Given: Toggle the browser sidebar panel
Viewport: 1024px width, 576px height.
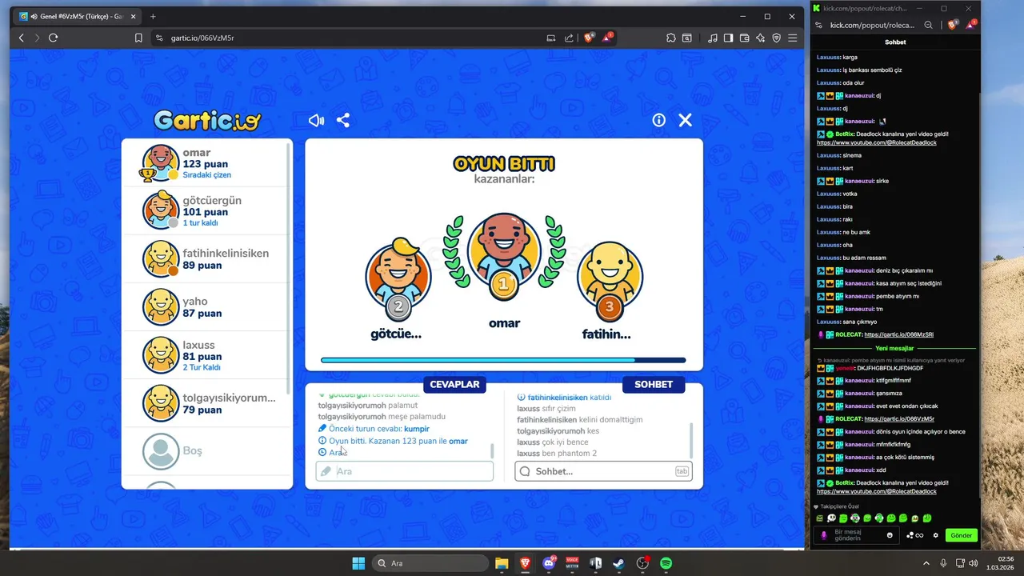Looking at the screenshot, I should click(x=728, y=38).
